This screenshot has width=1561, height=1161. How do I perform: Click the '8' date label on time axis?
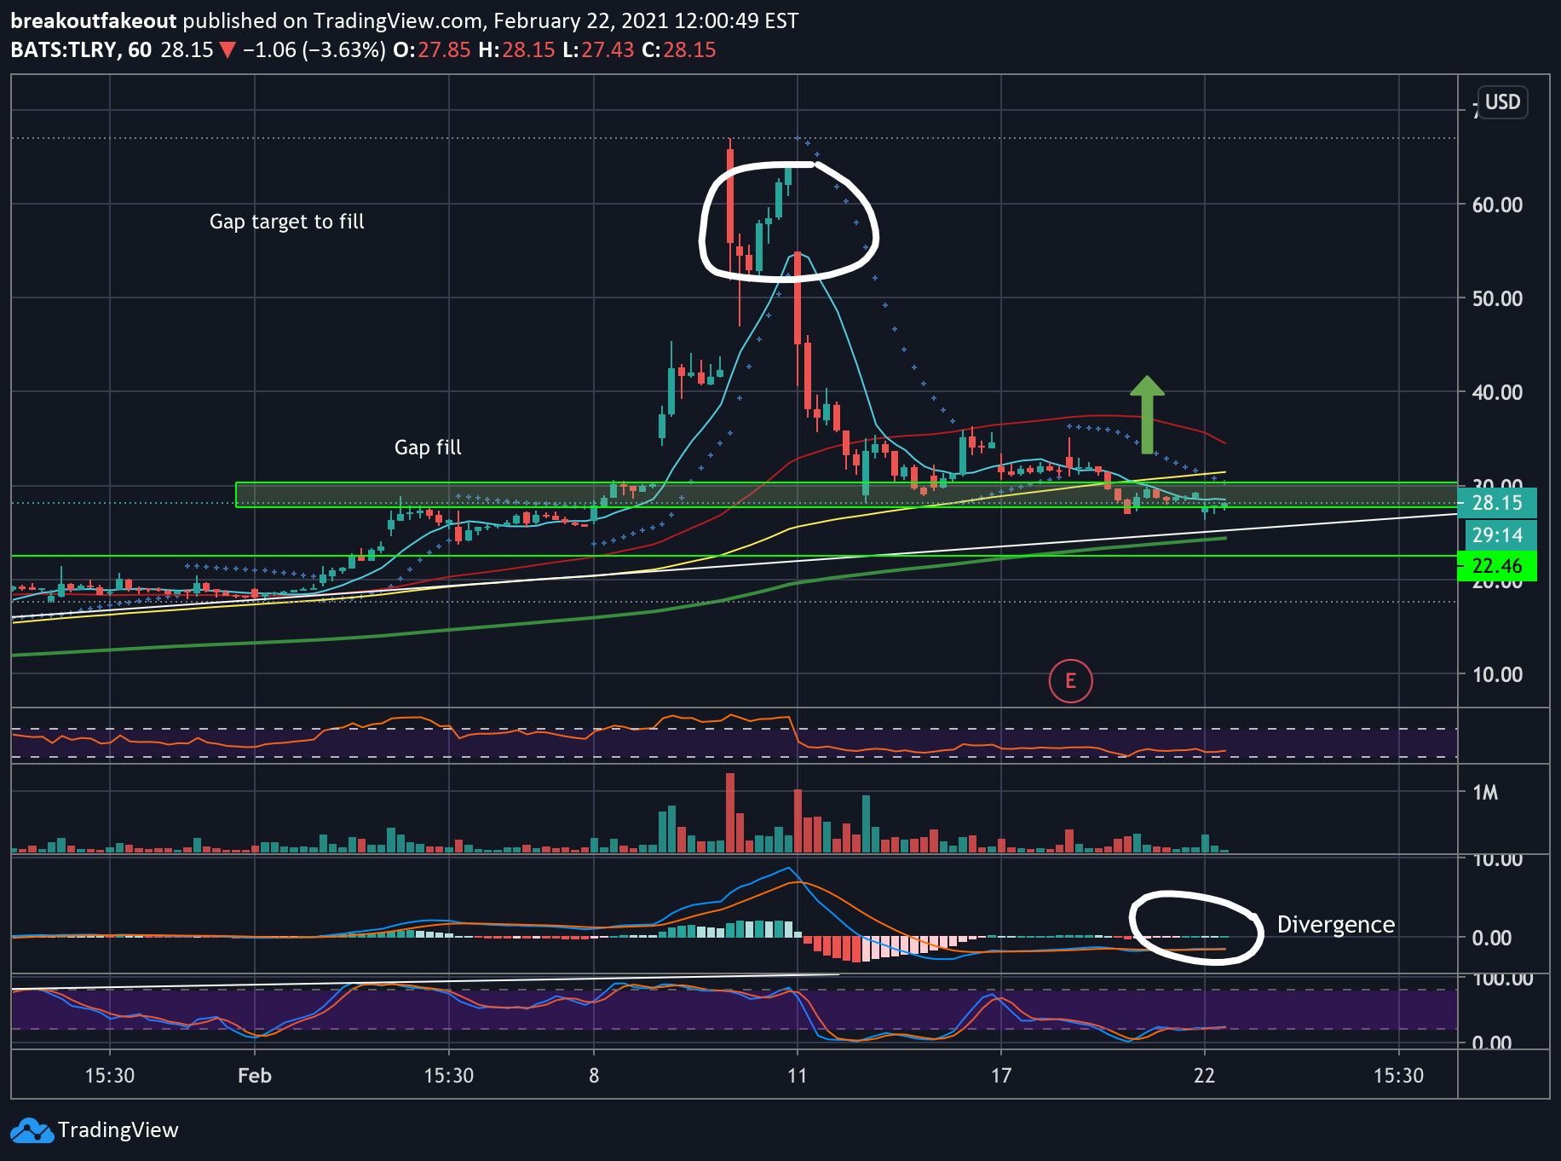point(594,1076)
